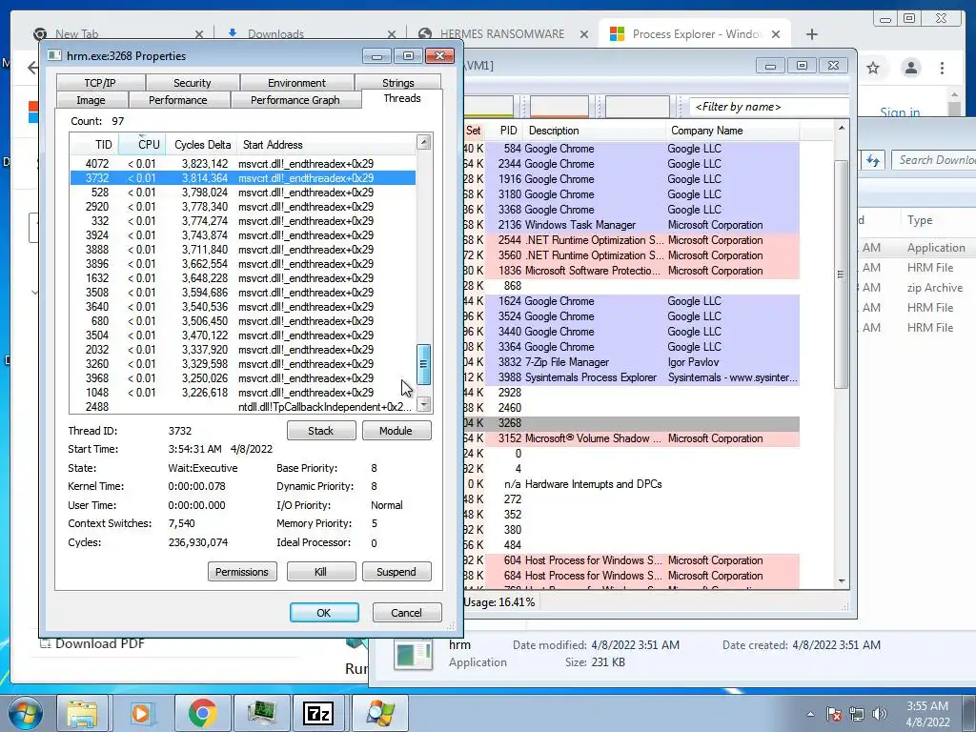Sort Process Explorer by Description column
Screen dimensions: 976x732
click(595, 131)
